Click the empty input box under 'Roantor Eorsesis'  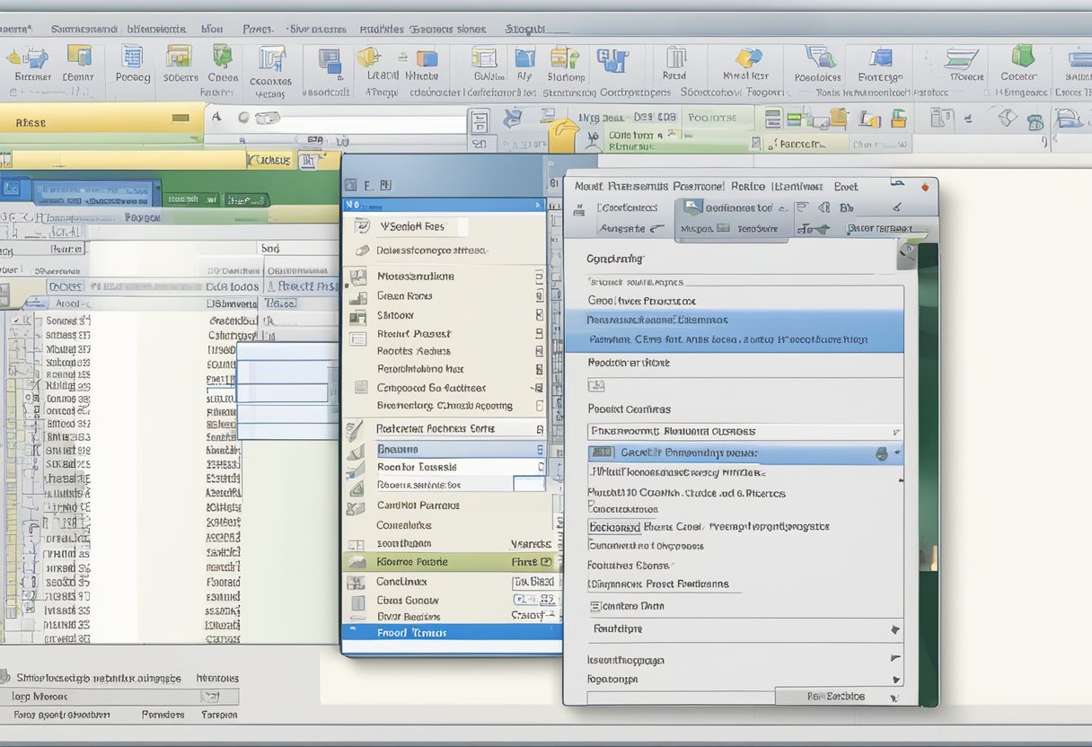pos(528,484)
